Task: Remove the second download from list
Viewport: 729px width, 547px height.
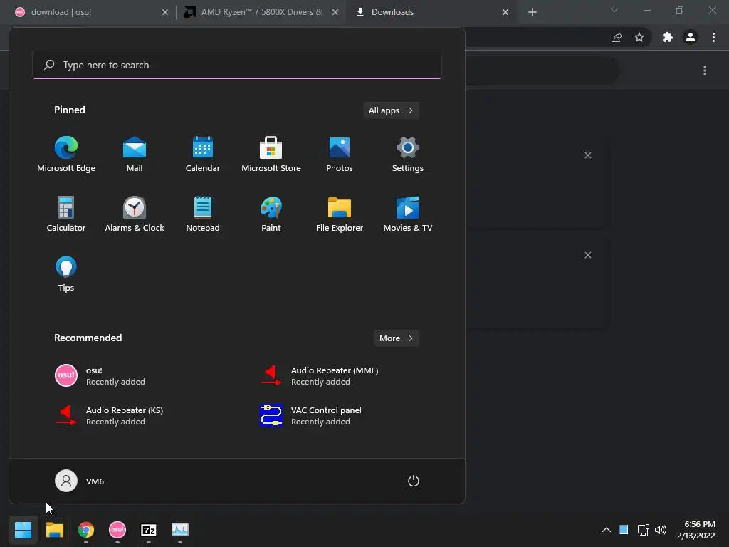Action: pos(587,256)
